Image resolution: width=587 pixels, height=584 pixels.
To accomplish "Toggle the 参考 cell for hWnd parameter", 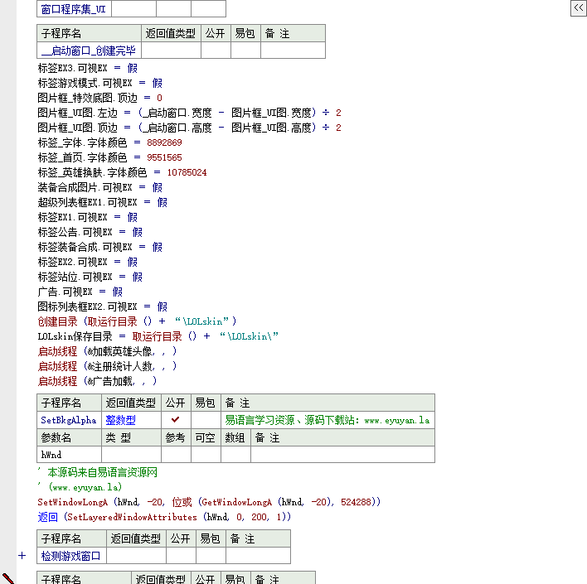I will pos(176,454).
